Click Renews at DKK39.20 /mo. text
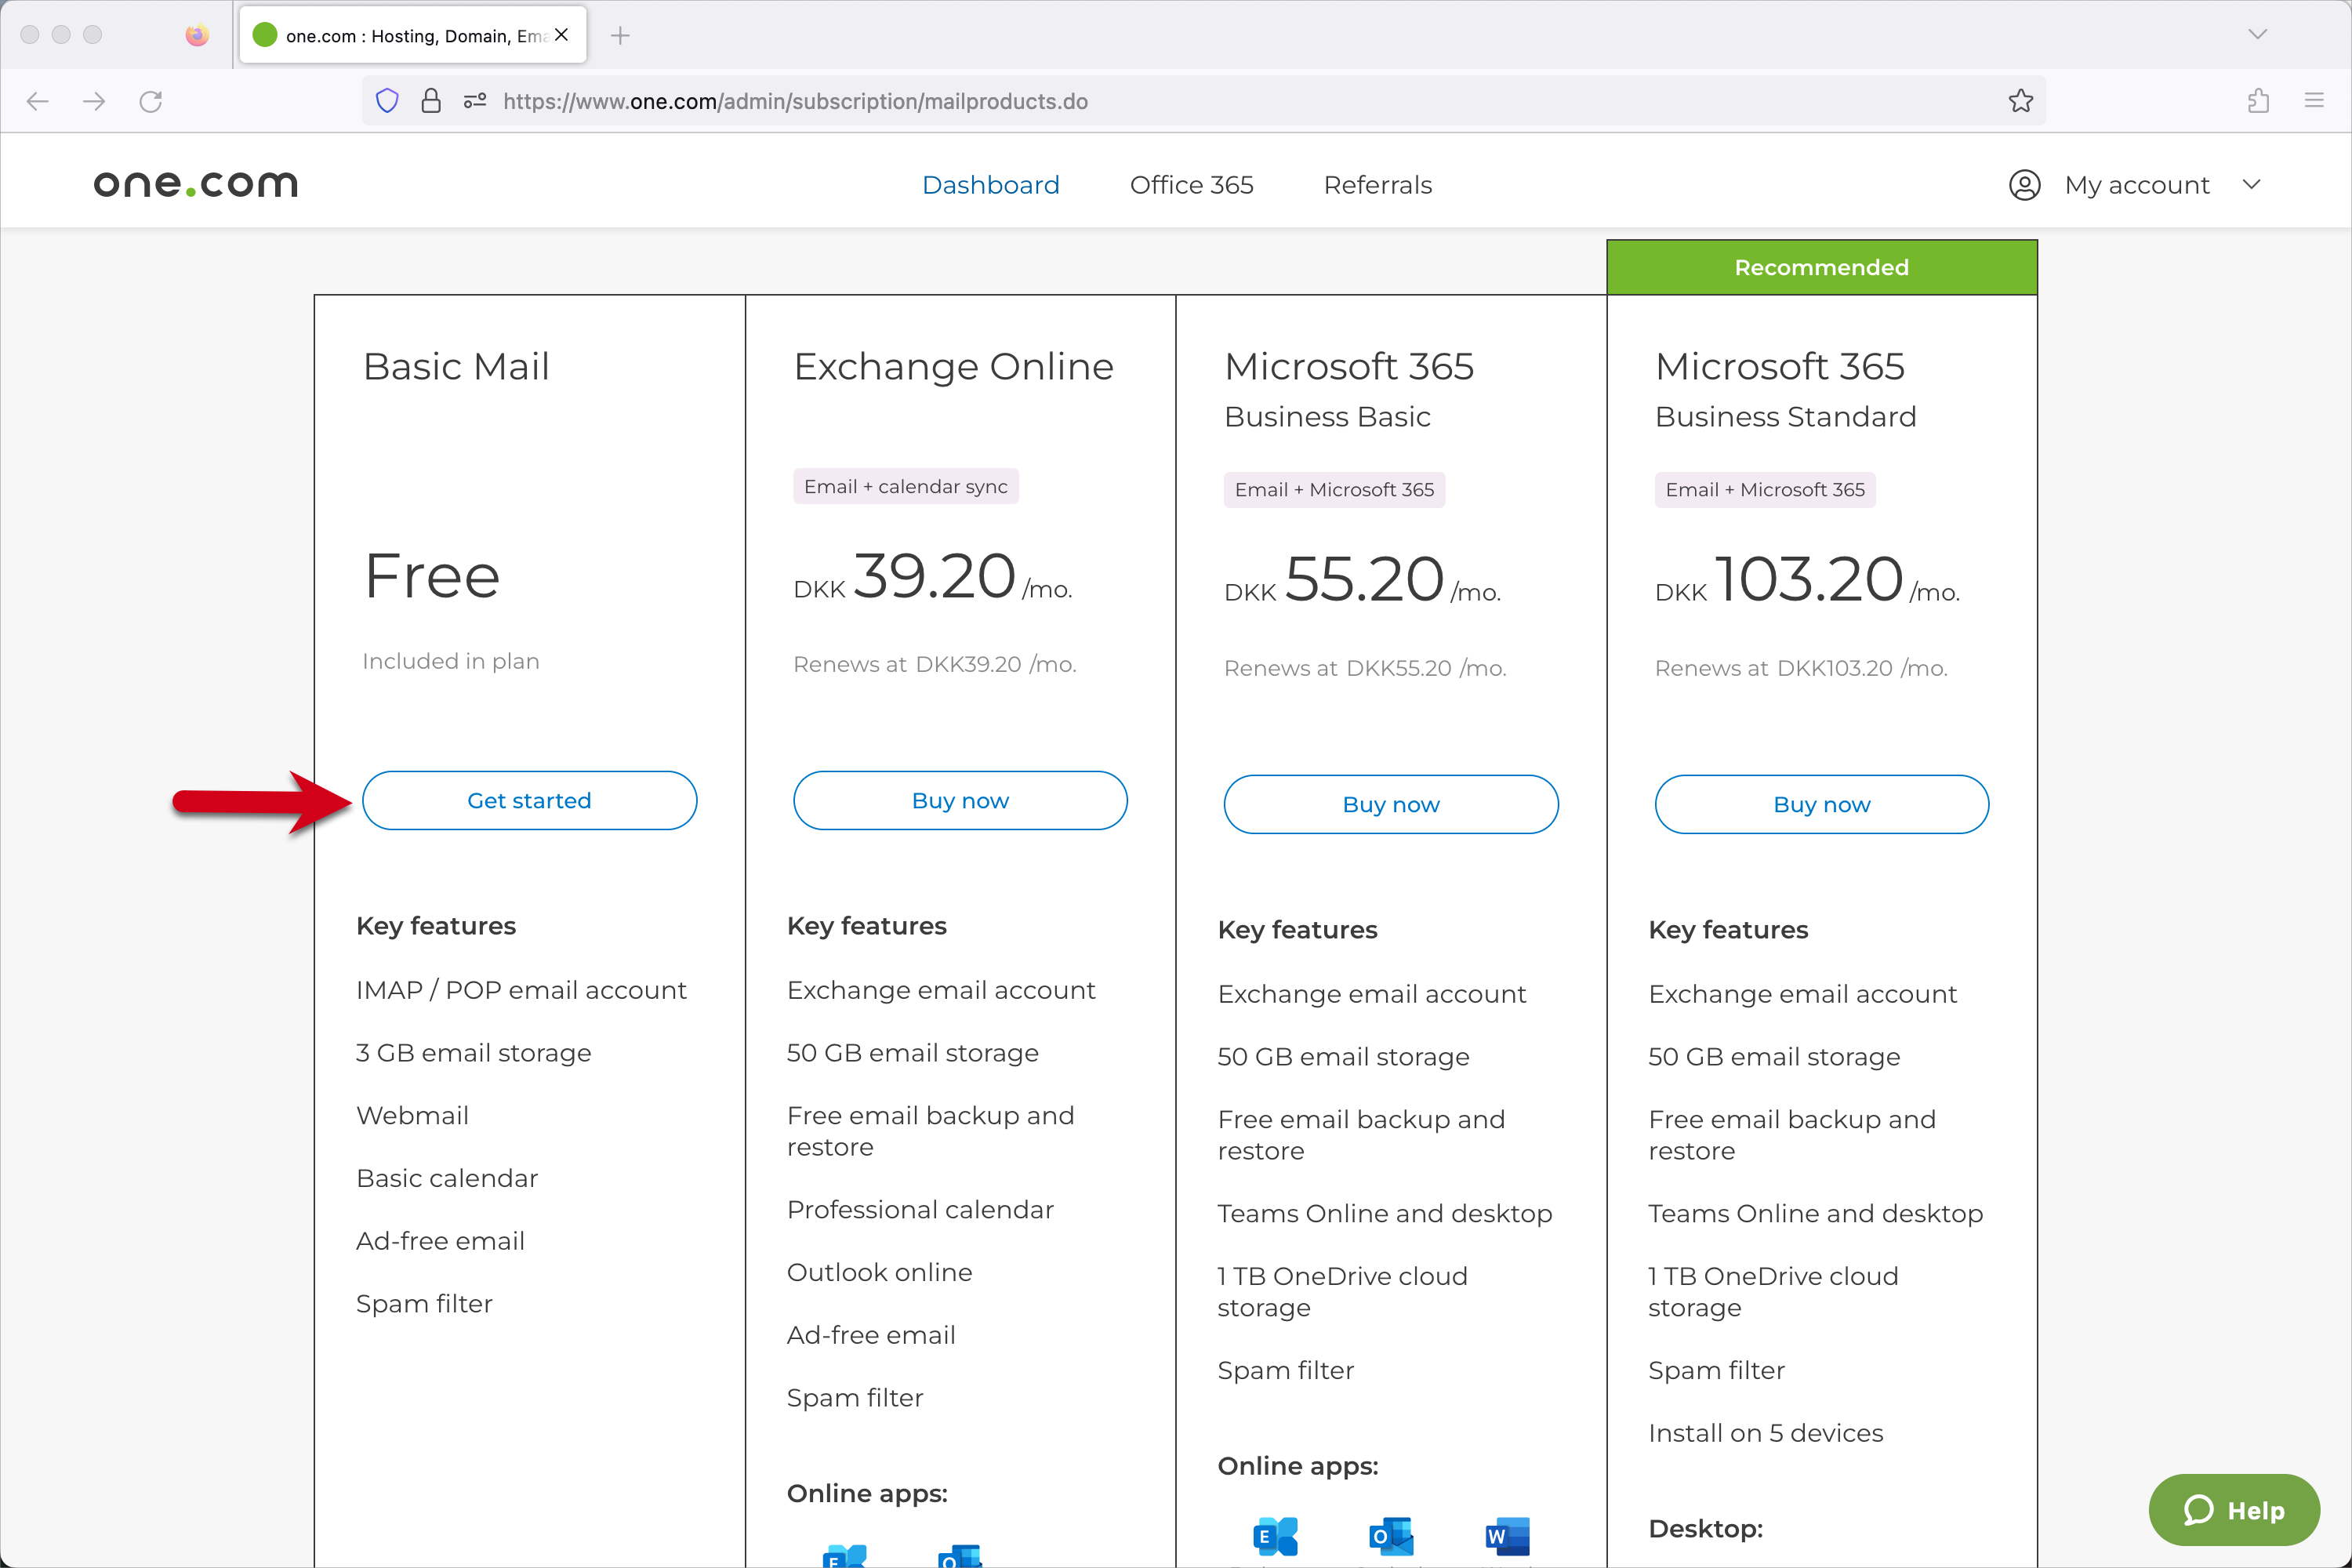Screen dimensions: 2352x1568 click(934, 664)
